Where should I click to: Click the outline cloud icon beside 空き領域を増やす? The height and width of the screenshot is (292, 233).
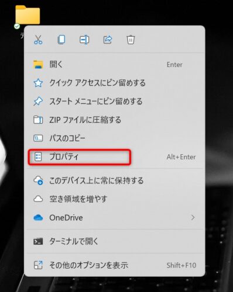point(38,199)
